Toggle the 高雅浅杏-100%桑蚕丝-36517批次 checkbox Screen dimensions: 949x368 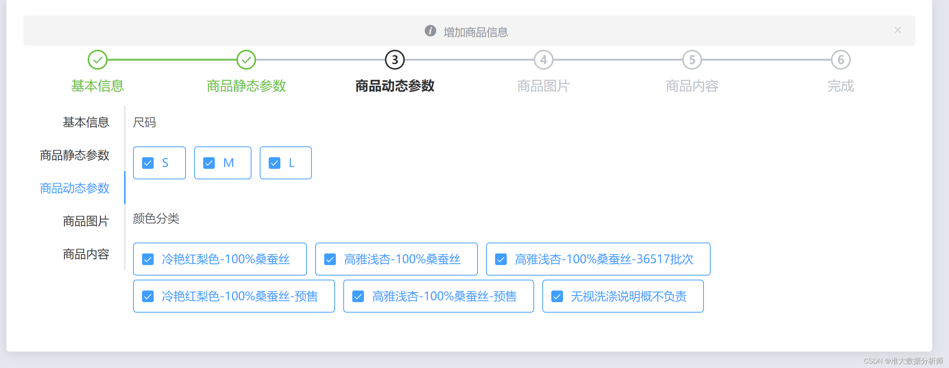(501, 259)
